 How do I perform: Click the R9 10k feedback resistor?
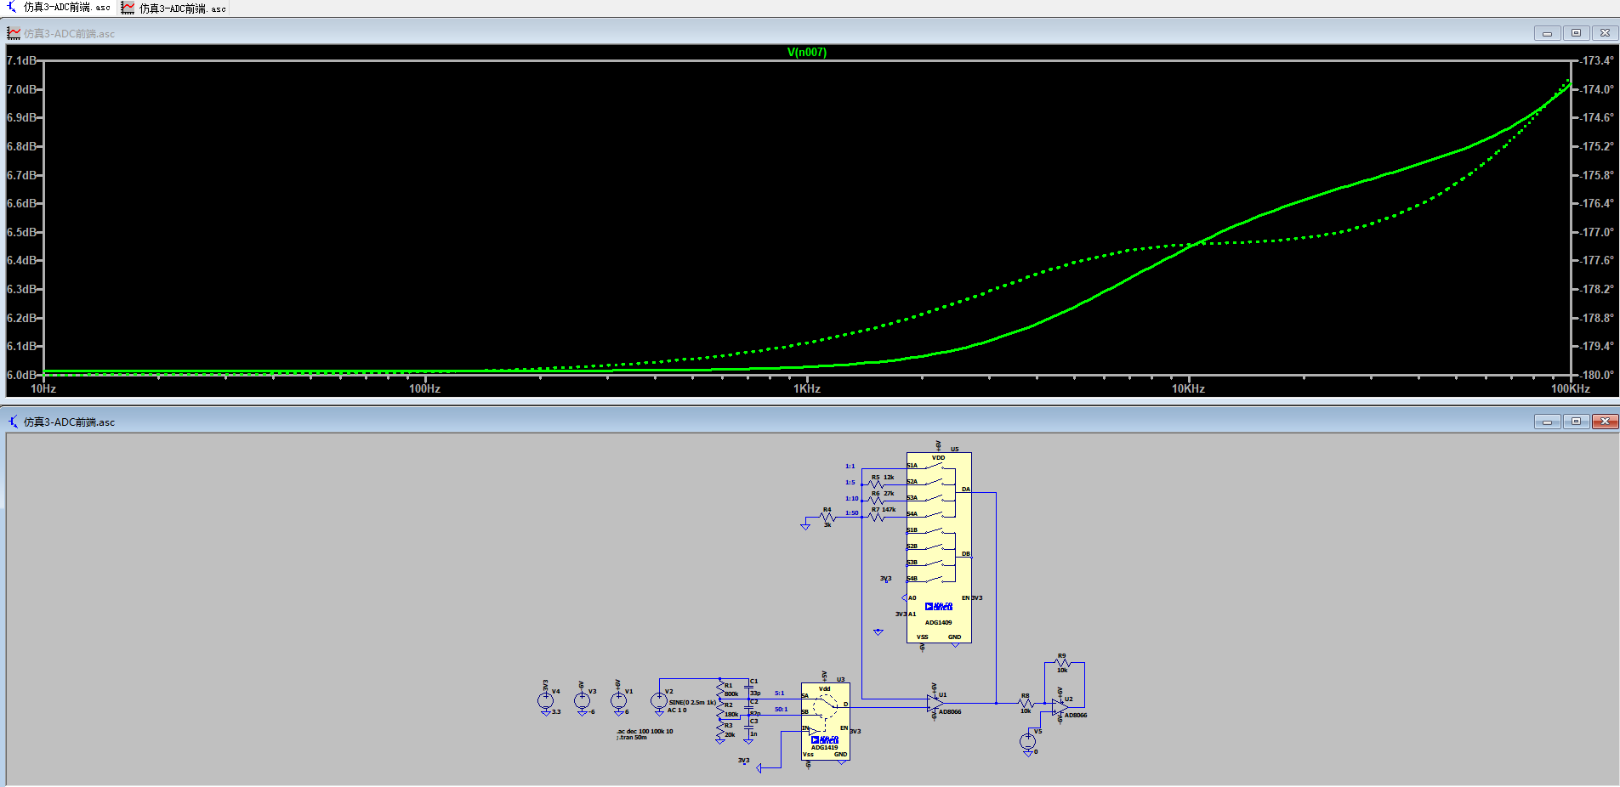tap(1061, 663)
